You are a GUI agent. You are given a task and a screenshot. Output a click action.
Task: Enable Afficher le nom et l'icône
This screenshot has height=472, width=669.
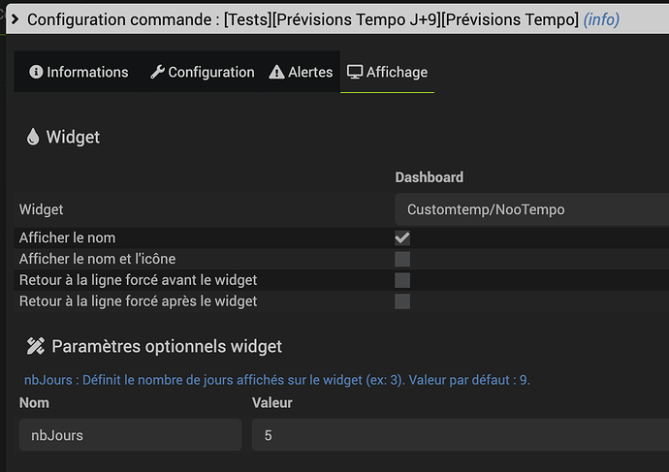pos(402,259)
